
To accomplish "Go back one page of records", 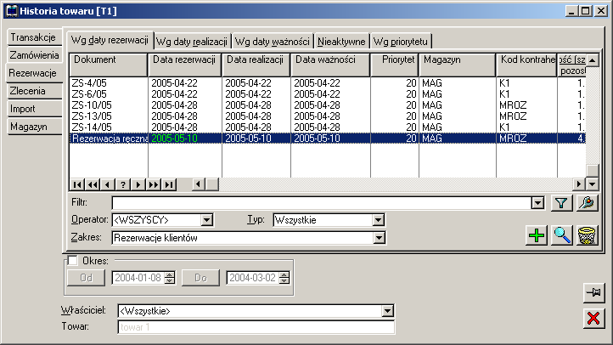I will pyautogui.click(x=93, y=184).
